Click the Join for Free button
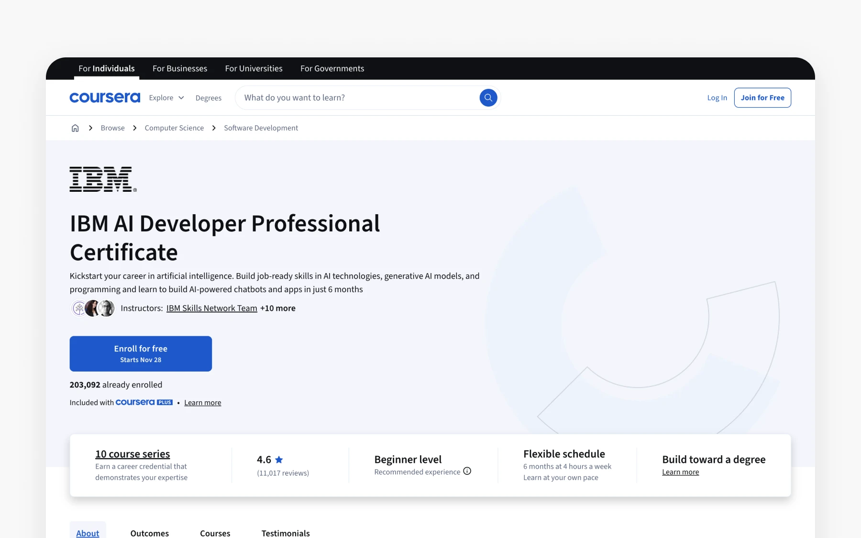 [x=762, y=98]
